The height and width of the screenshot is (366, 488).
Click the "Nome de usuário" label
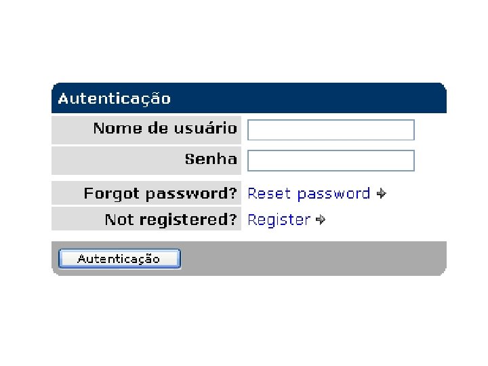[x=165, y=128]
